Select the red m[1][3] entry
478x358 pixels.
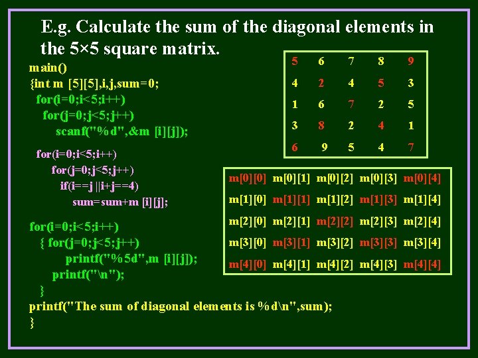[x=378, y=200]
